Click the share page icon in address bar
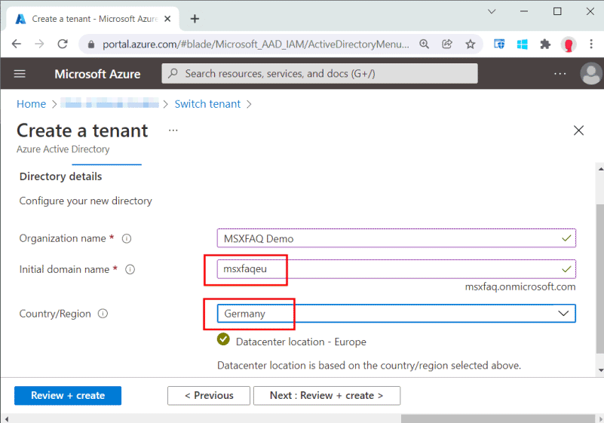 447,44
